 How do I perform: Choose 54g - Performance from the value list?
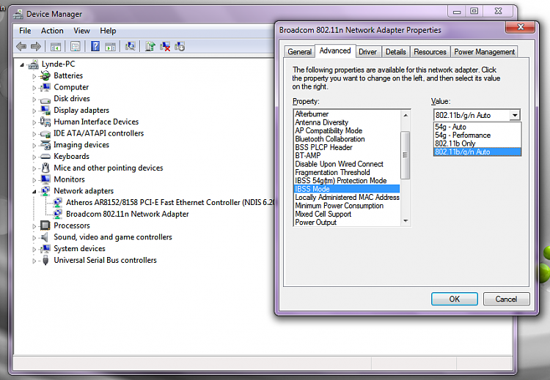coord(463,135)
